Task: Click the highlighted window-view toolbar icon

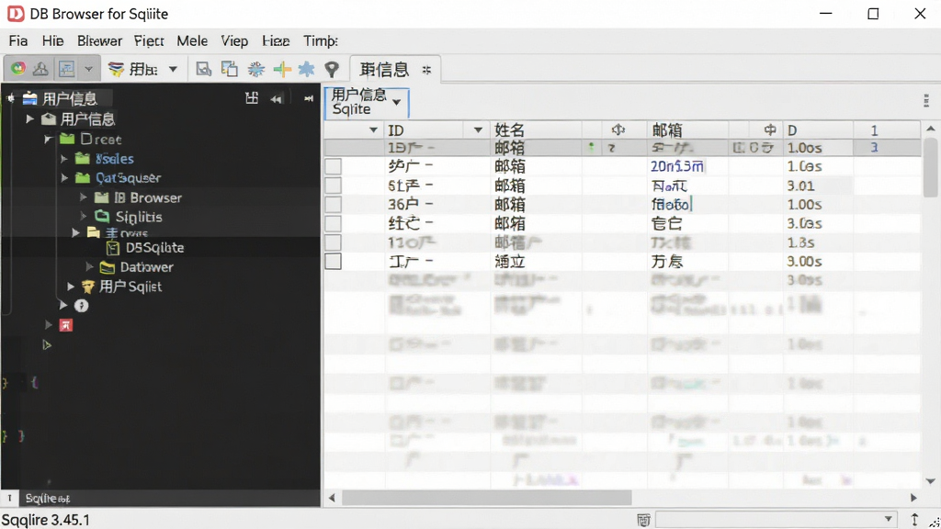Action: [x=66, y=69]
